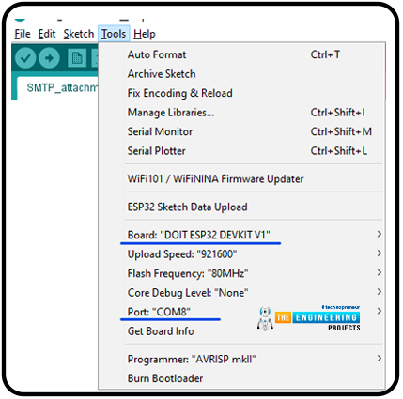This screenshot has width=403, height=399.
Task: Open the Serial Plotter
Action: 241,151
